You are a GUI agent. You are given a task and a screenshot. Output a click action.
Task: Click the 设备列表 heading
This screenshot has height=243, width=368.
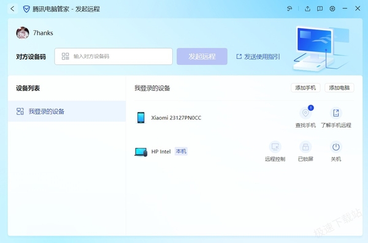tap(28, 88)
